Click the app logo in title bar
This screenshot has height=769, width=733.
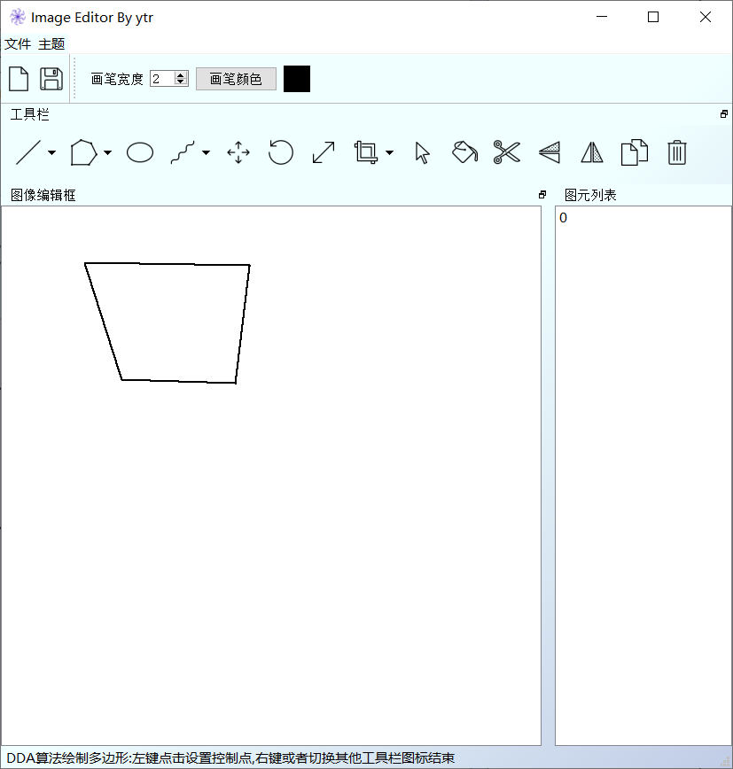click(x=18, y=17)
